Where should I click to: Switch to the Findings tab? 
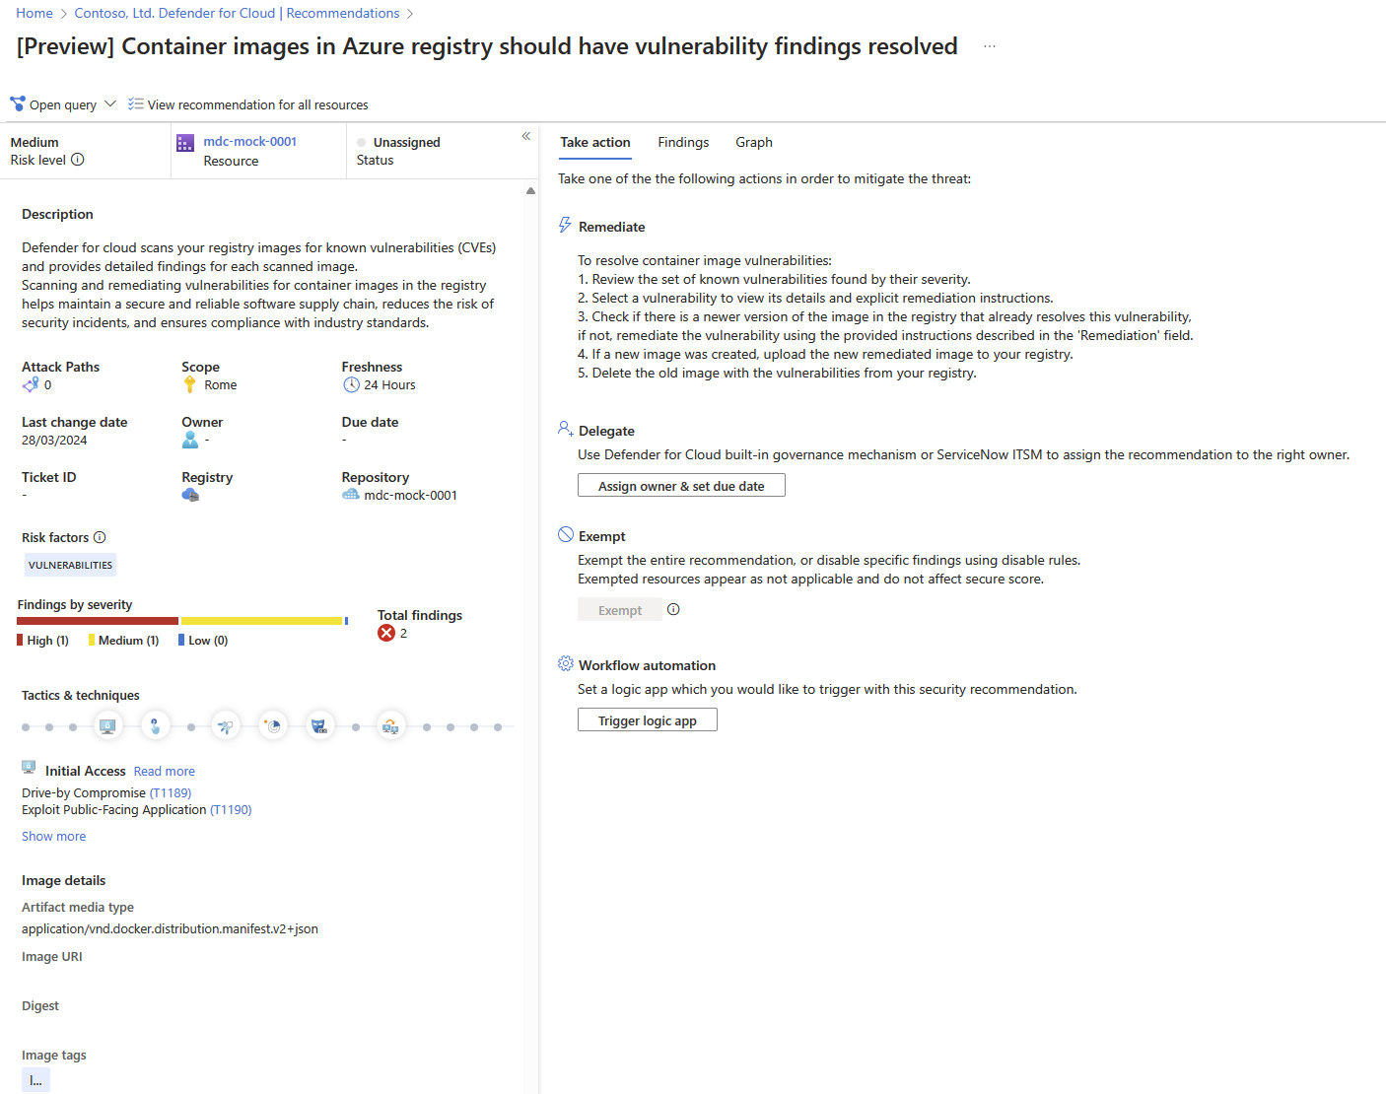(683, 142)
